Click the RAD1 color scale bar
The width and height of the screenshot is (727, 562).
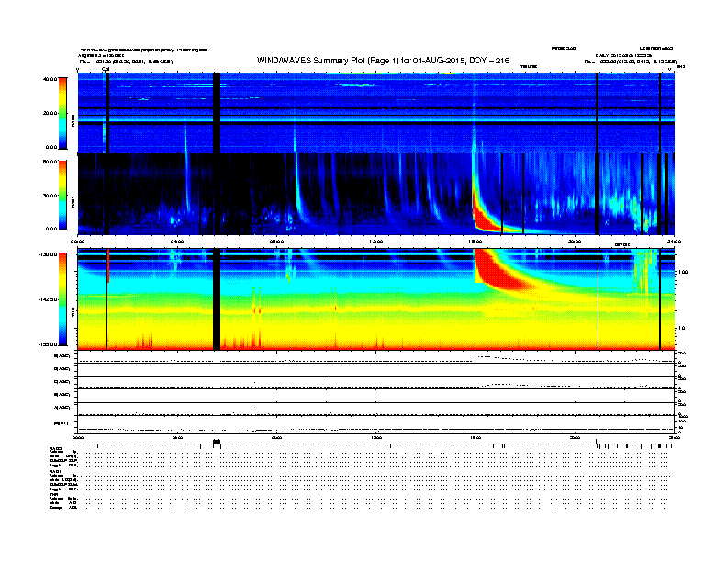tap(62, 196)
